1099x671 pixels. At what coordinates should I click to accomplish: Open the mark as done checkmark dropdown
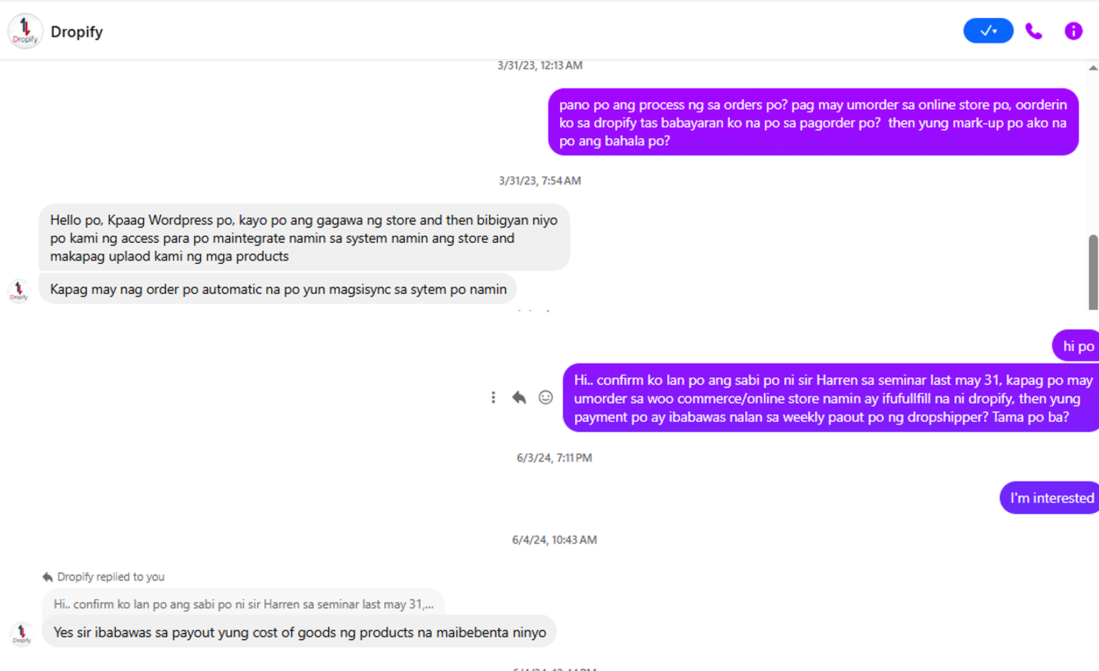point(988,31)
